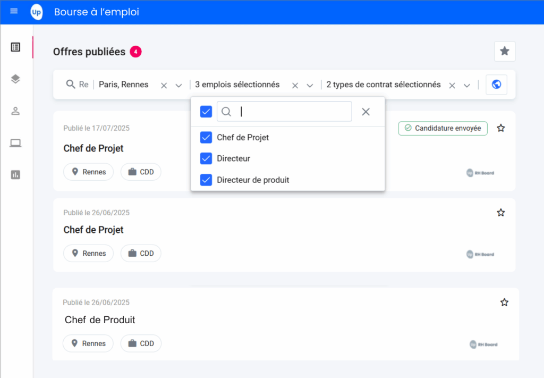Uncheck the Chef de Projet checkbox

pyautogui.click(x=206, y=138)
